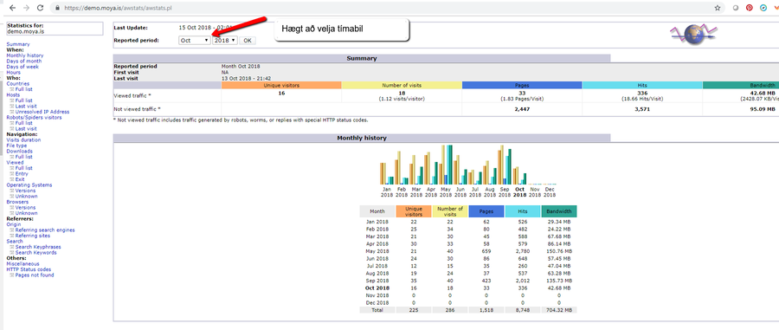Go back with the browser back arrow
The image size is (779, 330).
(13, 8)
